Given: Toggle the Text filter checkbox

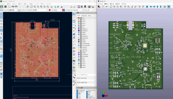Looking at the screenshot, I should click(x=87, y=92).
